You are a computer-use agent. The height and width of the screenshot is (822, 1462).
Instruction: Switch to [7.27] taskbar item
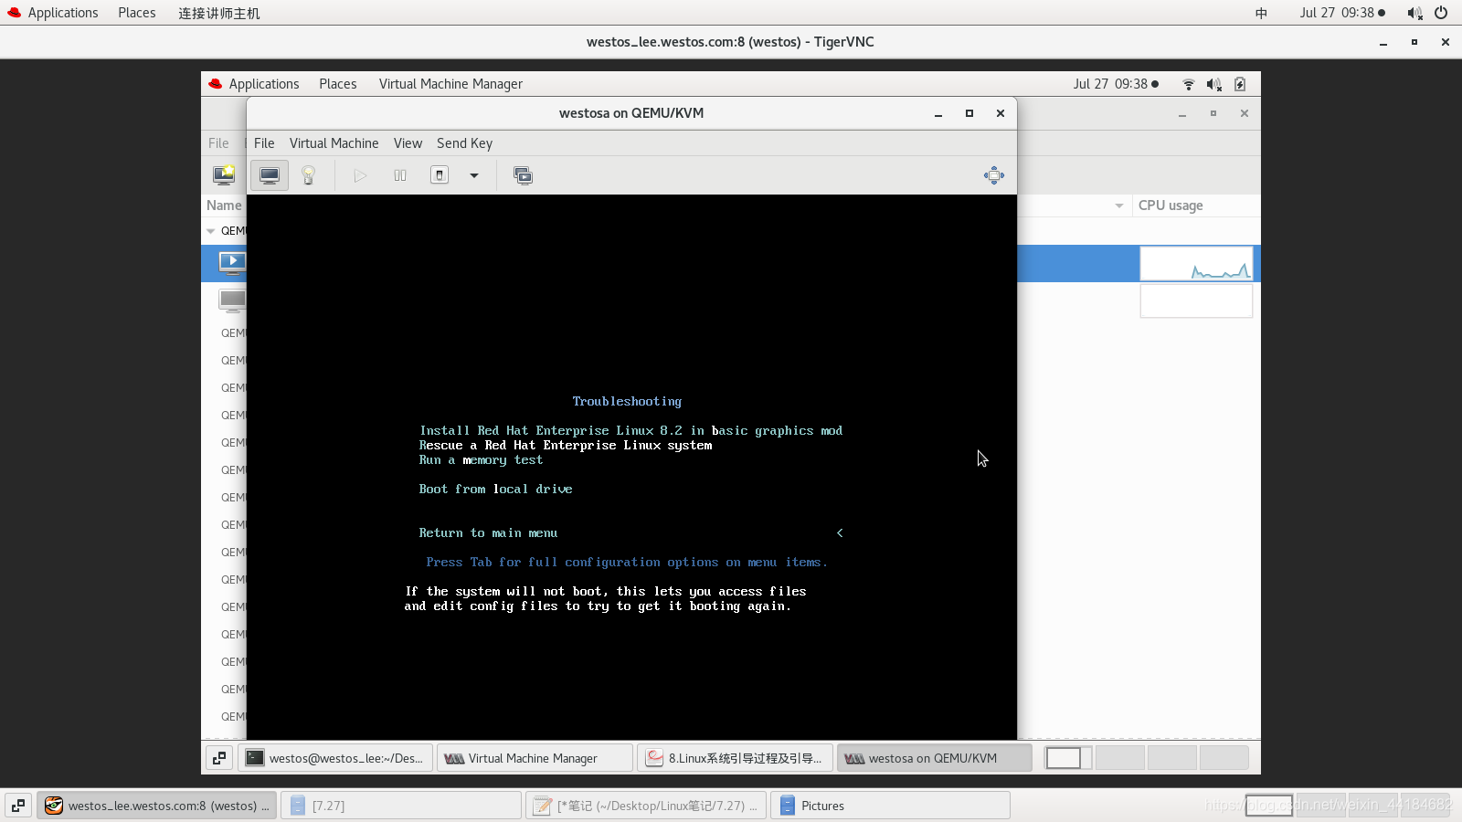401,806
